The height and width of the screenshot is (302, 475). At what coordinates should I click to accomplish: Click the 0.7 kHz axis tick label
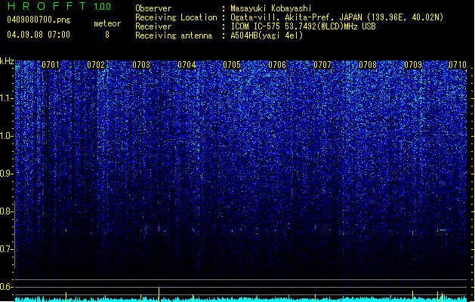[x=6, y=249]
